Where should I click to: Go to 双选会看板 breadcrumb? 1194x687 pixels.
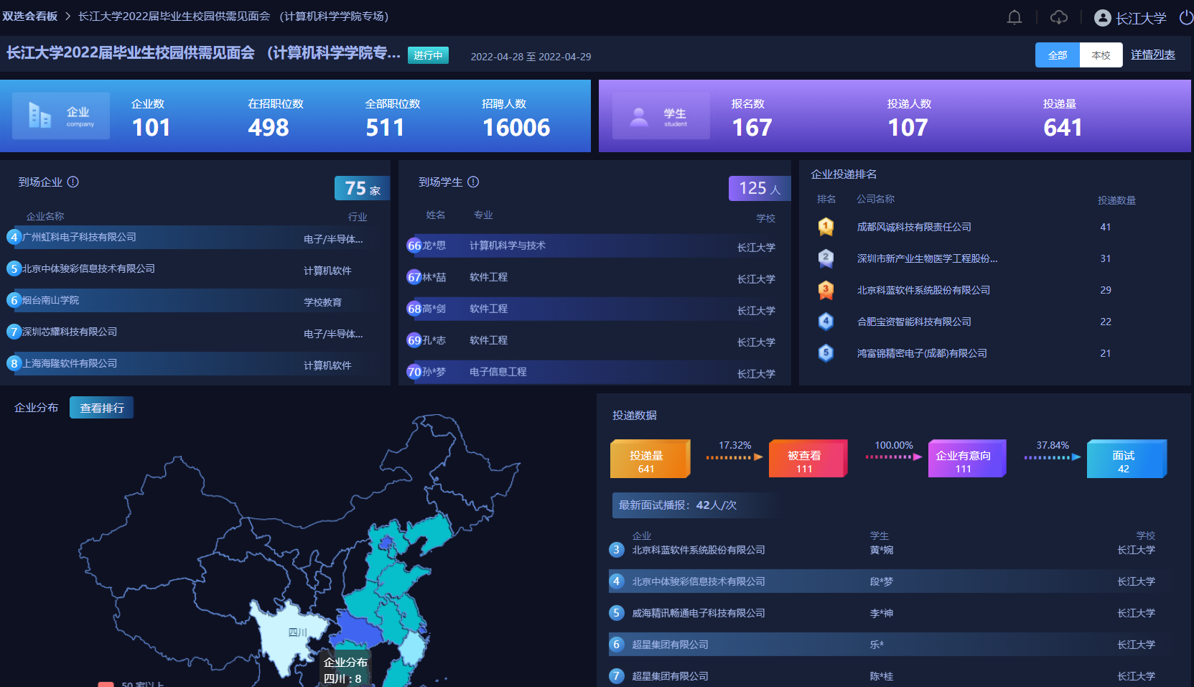pyautogui.click(x=30, y=17)
